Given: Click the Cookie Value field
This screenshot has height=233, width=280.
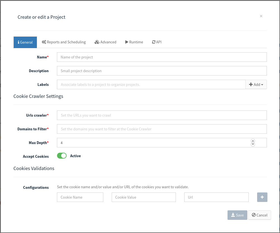Looking at the screenshot, I should [144, 197].
